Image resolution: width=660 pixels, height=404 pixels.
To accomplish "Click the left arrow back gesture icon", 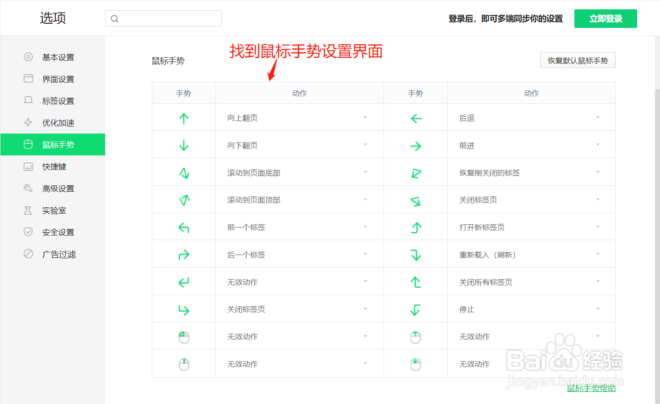I will coord(416,118).
